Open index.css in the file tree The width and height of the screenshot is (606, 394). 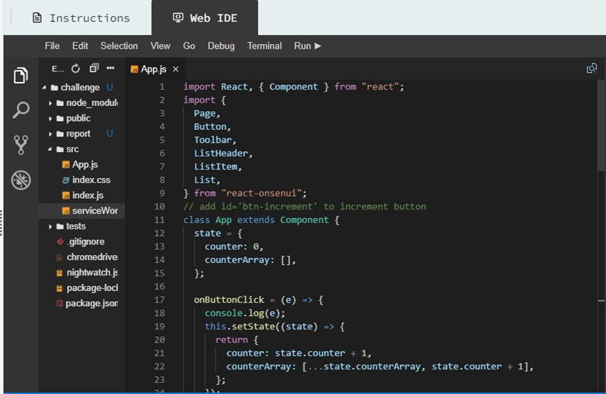coord(91,180)
